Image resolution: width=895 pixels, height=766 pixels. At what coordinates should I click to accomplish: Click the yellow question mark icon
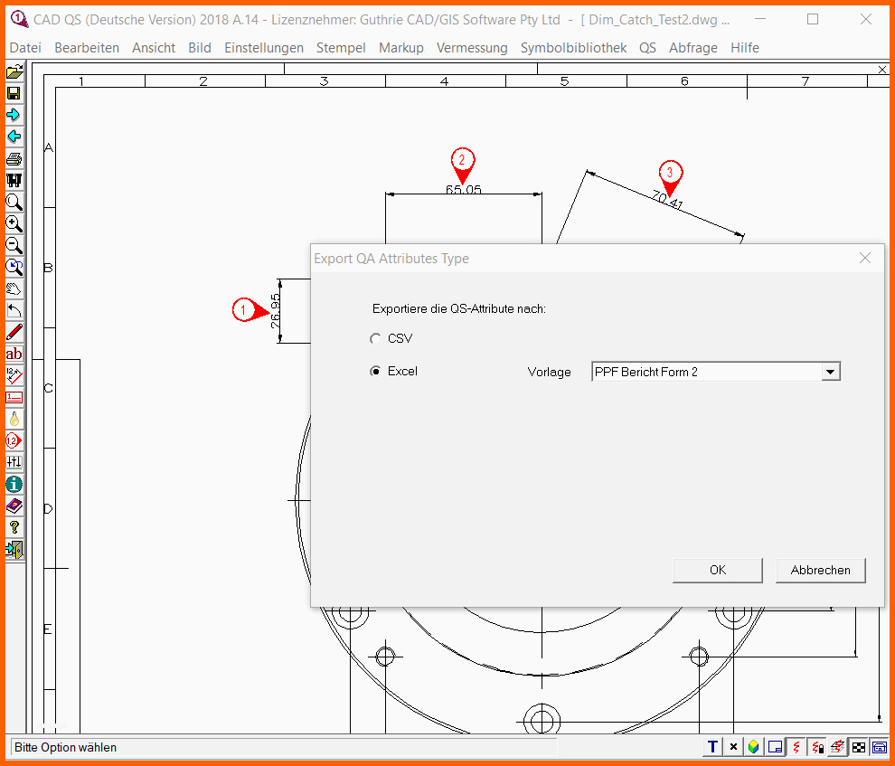[x=14, y=527]
